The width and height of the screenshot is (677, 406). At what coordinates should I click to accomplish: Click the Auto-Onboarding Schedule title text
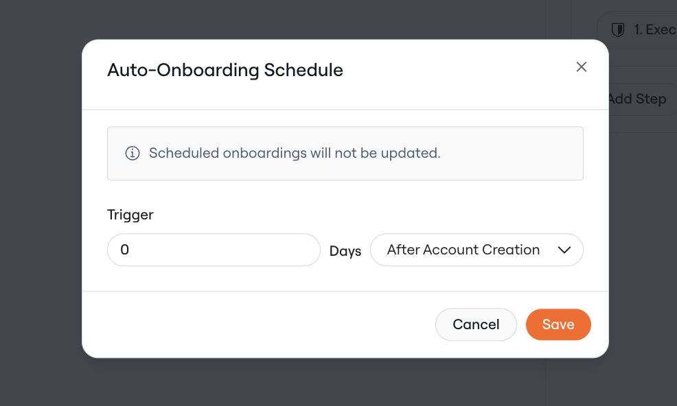coord(225,71)
